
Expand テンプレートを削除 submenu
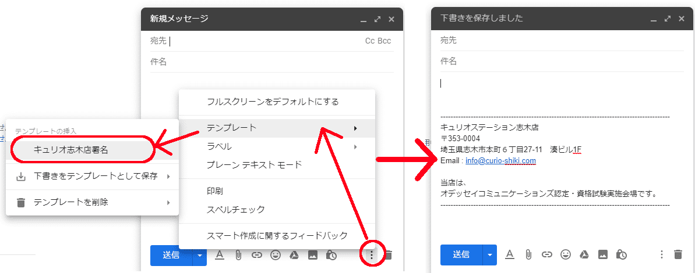tap(92, 203)
